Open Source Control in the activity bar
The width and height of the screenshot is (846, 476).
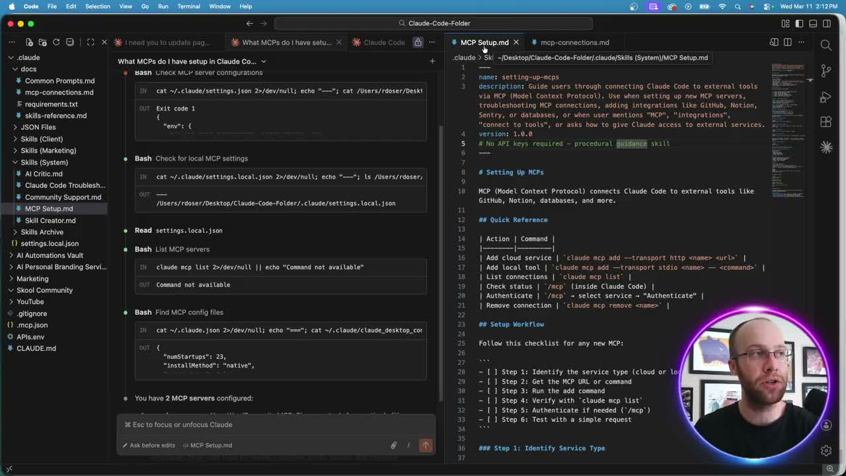click(x=826, y=71)
